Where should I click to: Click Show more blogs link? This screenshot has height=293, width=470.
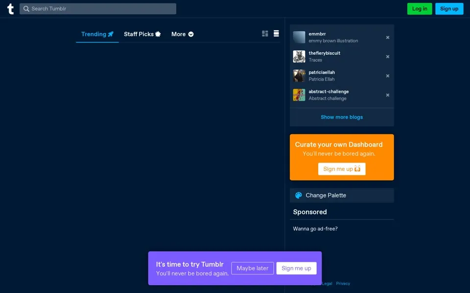pos(342,117)
